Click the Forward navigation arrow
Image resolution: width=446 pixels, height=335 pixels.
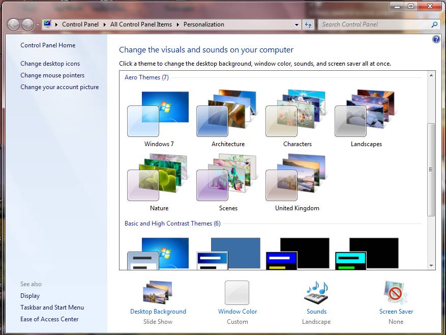27,24
